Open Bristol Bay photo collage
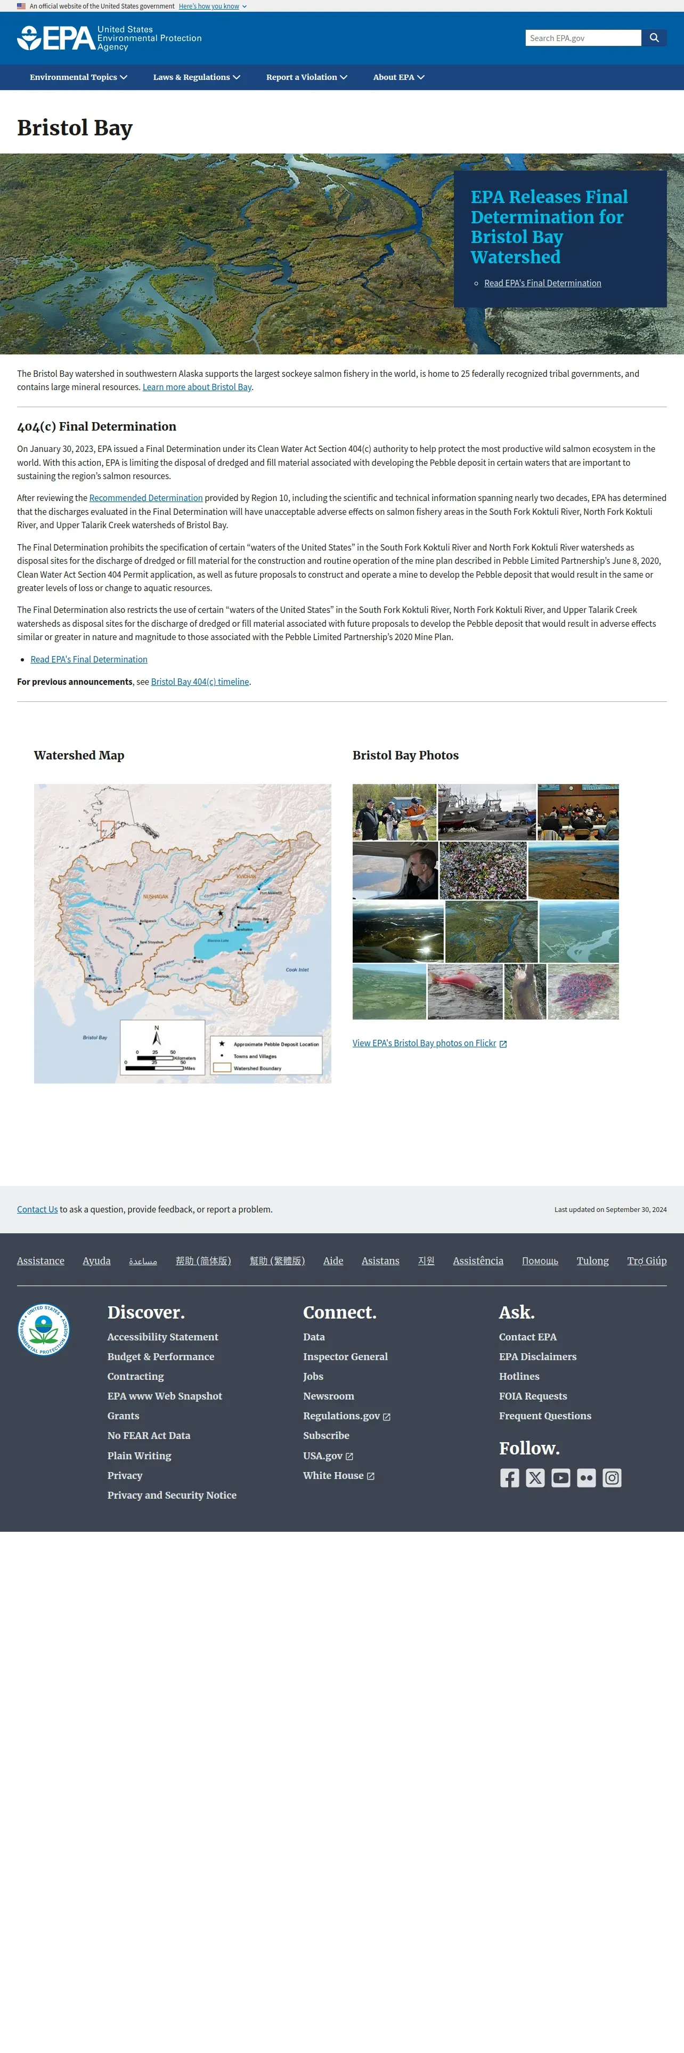The image size is (684, 2053). point(486,901)
